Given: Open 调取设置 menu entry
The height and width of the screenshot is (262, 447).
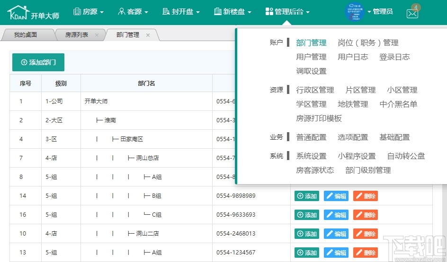Looking at the screenshot, I should (311, 71).
